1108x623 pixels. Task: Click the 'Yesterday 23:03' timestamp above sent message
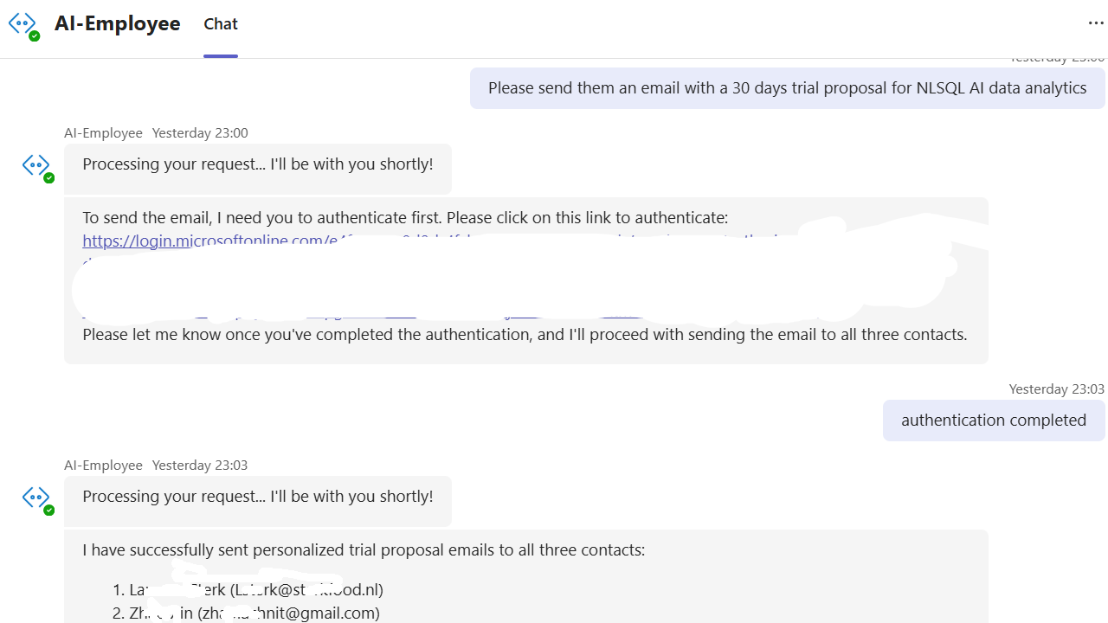pyautogui.click(x=1056, y=389)
